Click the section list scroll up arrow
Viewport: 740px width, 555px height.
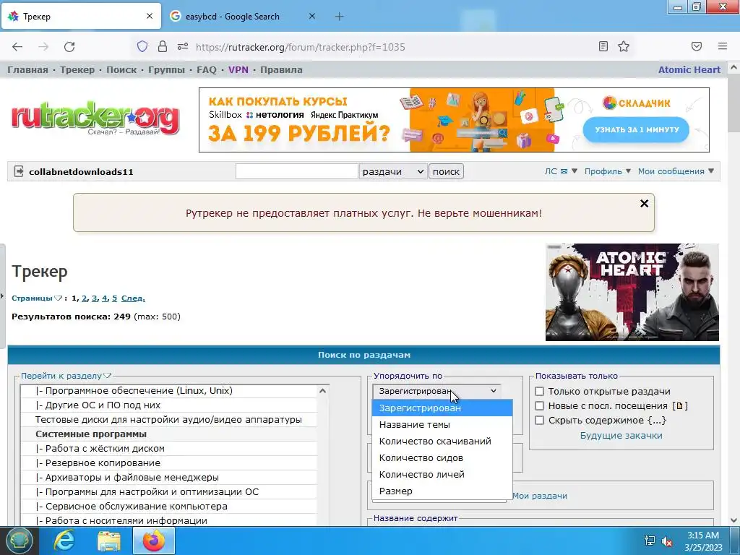point(322,391)
